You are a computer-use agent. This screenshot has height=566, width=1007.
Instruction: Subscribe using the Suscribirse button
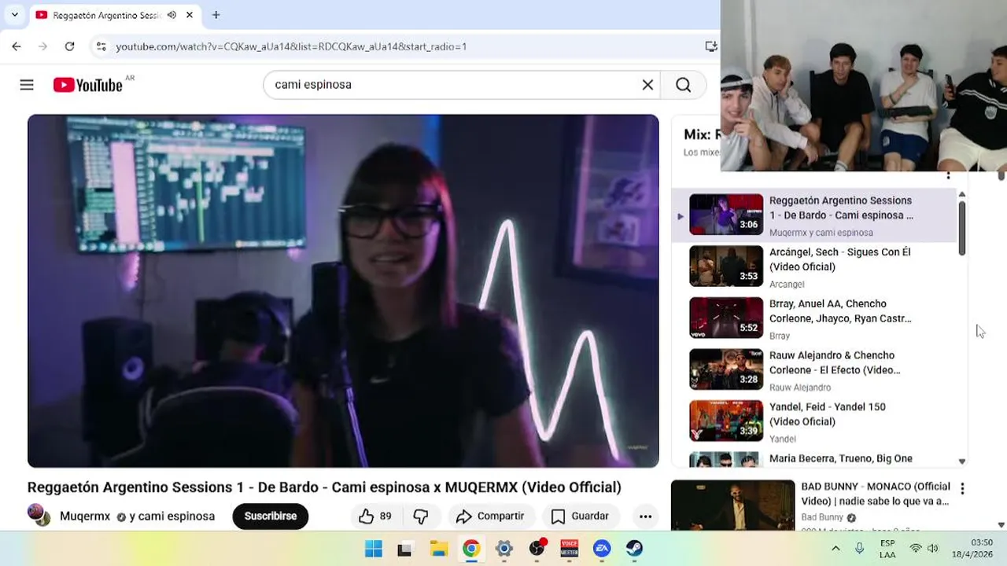pyautogui.click(x=271, y=516)
